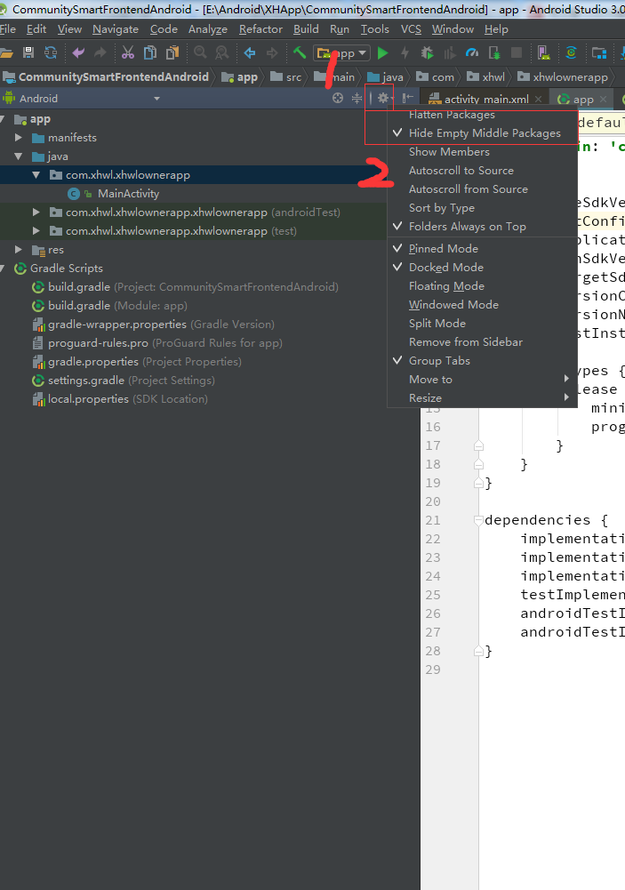Click the Copy toolbar icon
625x890 pixels.
tap(150, 52)
